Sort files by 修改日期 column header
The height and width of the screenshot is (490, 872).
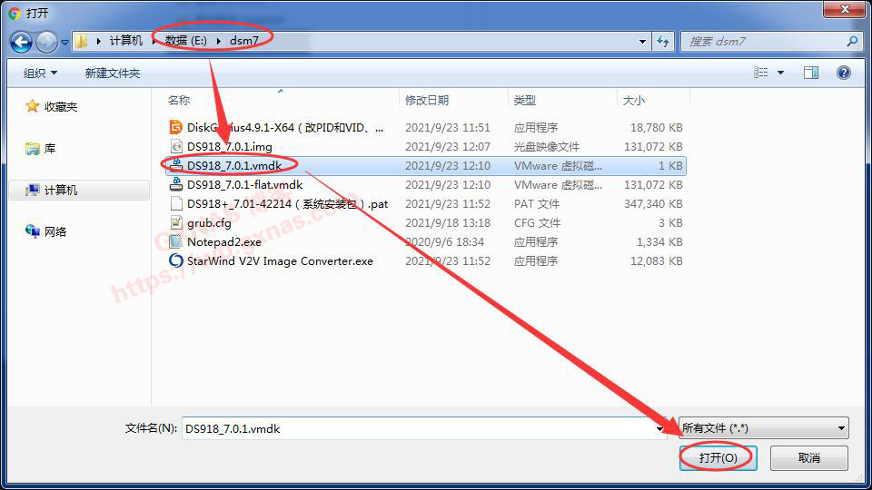tap(427, 101)
